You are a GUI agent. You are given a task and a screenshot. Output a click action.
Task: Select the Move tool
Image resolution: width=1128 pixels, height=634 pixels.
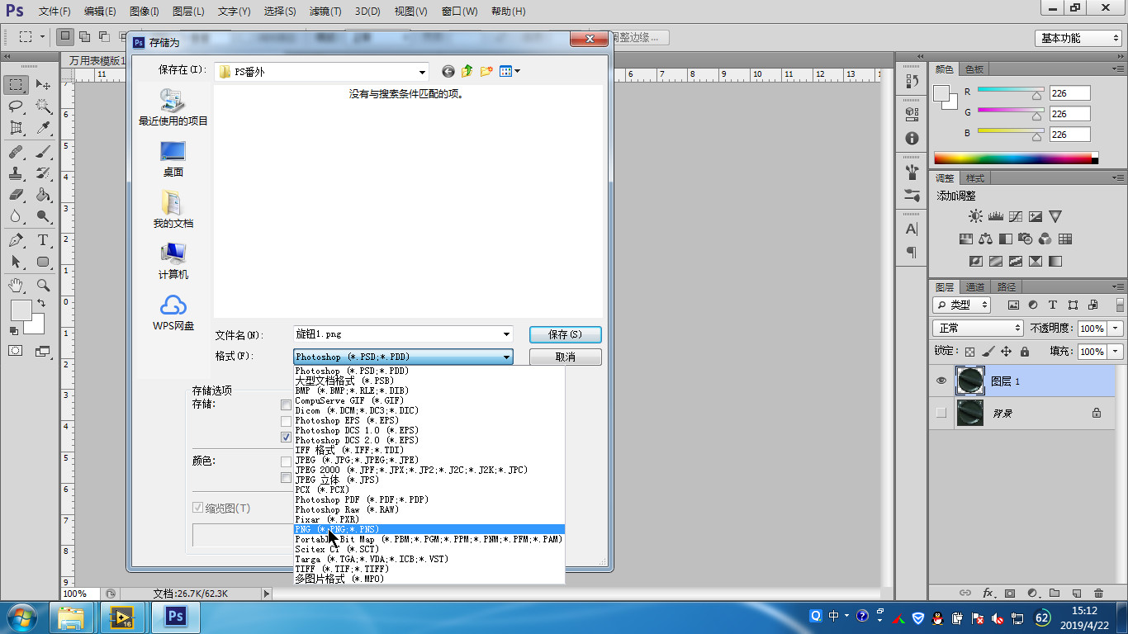[x=43, y=85]
